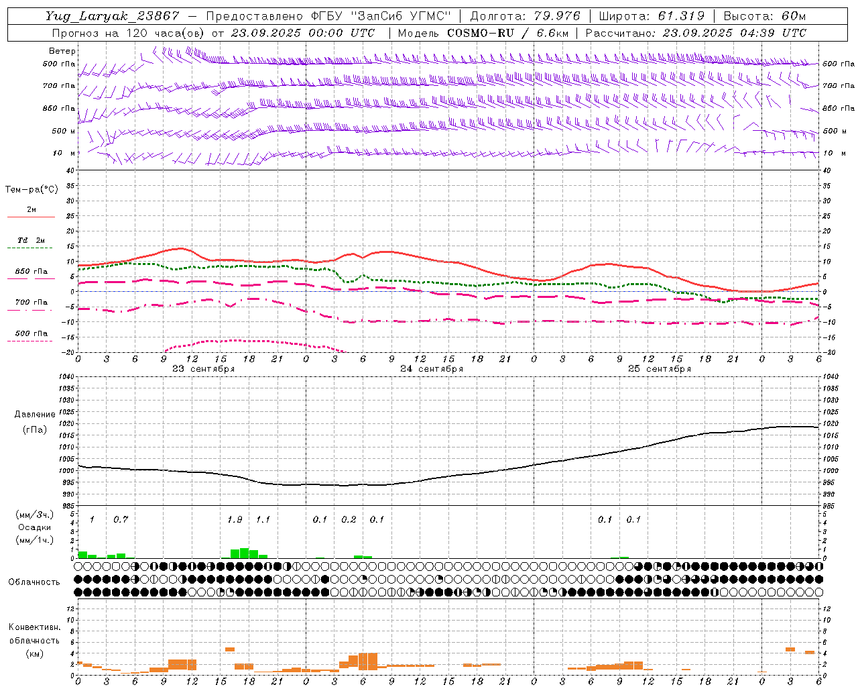Click the (мм/3ч.) precipitation unit label
The width and height of the screenshot is (858, 687).
34,515
